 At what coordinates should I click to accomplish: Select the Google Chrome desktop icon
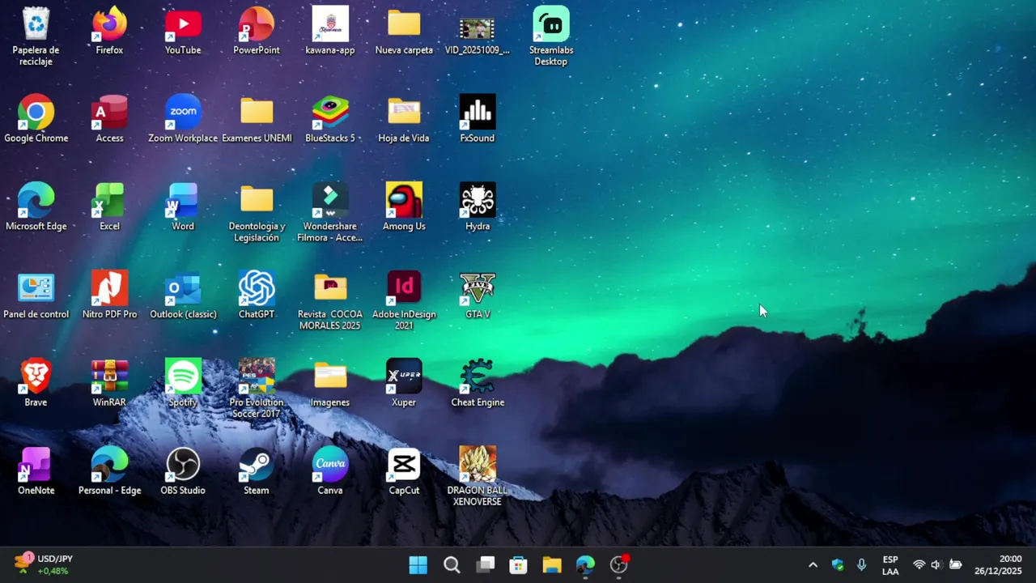point(36,119)
